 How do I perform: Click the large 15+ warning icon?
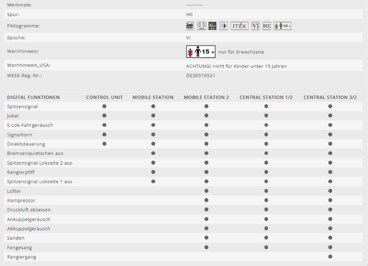click(x=201, y=52)
